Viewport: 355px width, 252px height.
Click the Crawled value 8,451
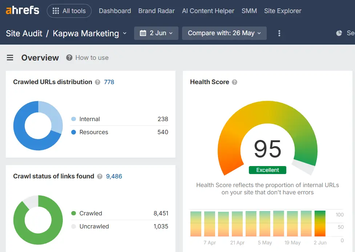161,213
